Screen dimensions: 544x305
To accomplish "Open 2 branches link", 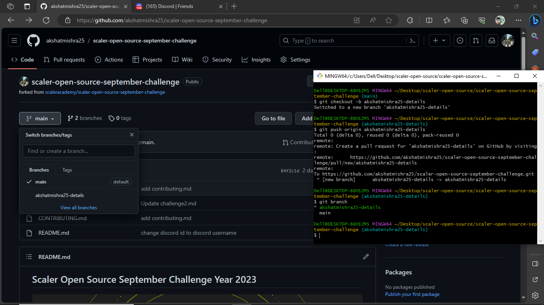I will (85, 118).
